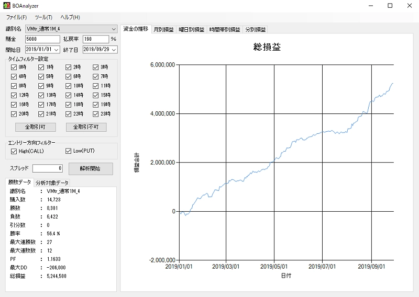The image size is (419, 297).
Task: Toggle the 10時 checkbox
Action: tap(69, 86)
